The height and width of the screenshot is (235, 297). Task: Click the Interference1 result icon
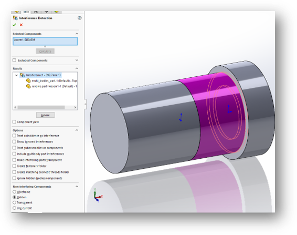(22, 75)
